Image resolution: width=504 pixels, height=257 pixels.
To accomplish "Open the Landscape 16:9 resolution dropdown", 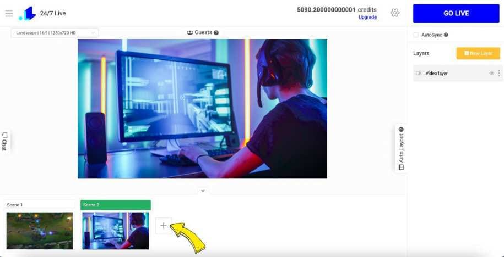I will pos(55,33).
